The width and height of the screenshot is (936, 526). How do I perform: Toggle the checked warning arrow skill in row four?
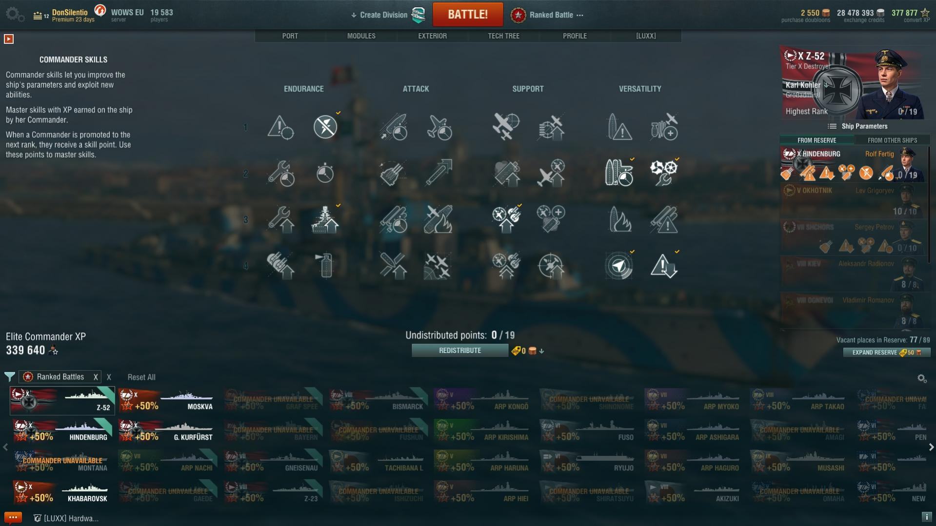[x=664, y=266]
